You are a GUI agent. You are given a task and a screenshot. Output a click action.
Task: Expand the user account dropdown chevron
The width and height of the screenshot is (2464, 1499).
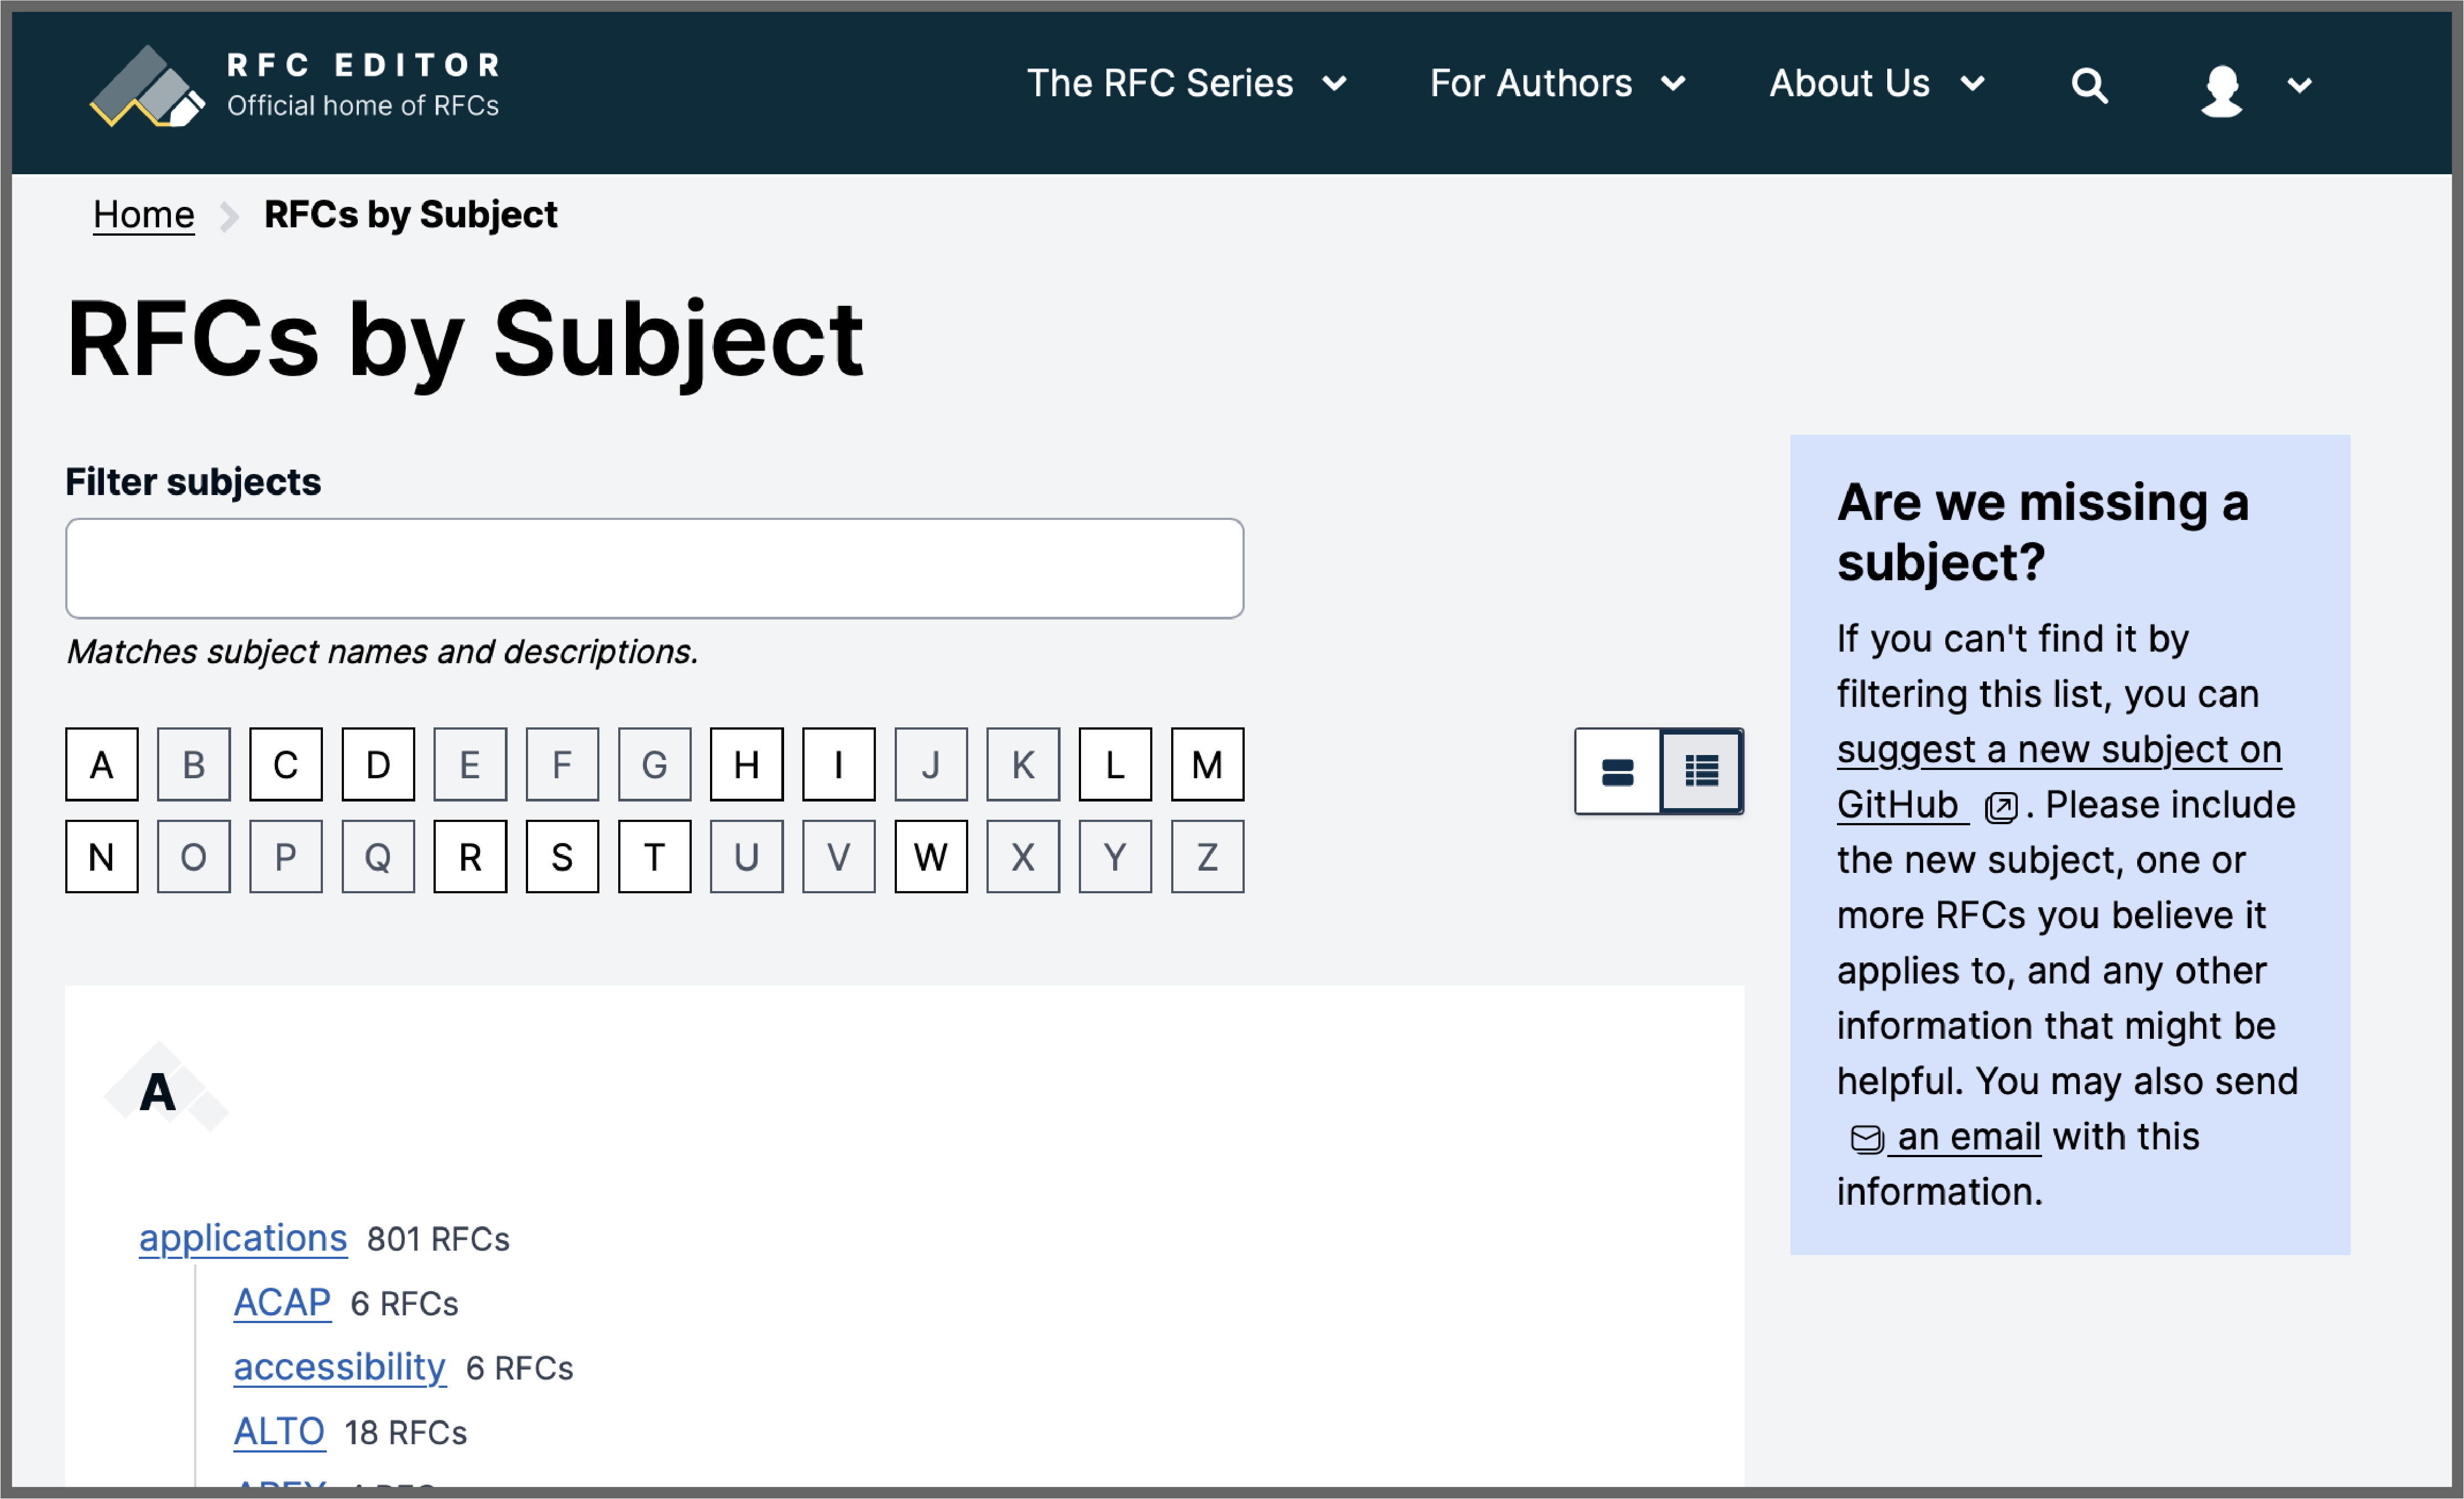click(2299, 85)
